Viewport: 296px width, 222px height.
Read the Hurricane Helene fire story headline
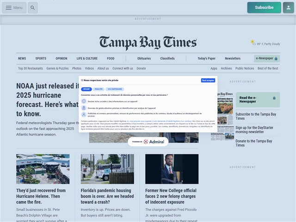(x=41, y=196)
